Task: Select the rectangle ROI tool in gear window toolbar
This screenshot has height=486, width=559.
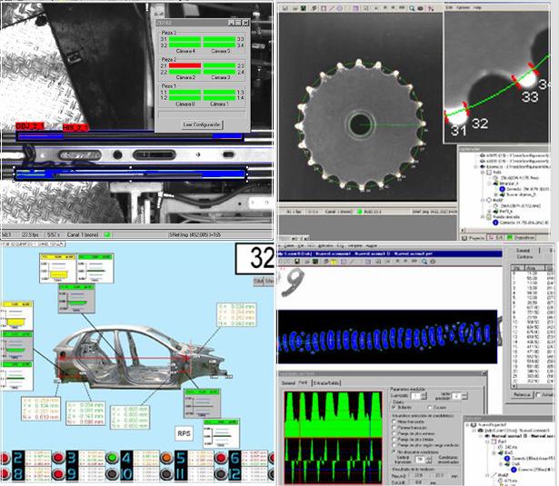Action: coord(324,8)
